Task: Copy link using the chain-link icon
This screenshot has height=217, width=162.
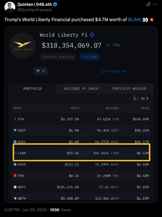Action: point(44,71)
